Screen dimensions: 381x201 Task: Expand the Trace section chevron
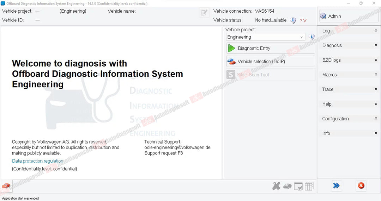tap(376, 89)
